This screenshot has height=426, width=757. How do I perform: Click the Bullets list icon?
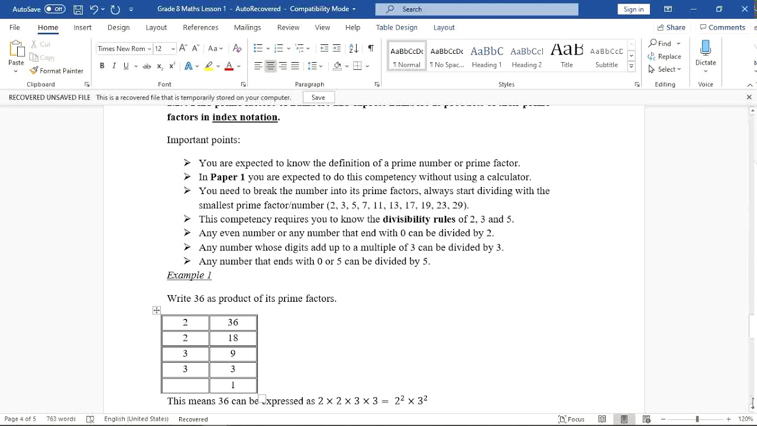(258, 49)
